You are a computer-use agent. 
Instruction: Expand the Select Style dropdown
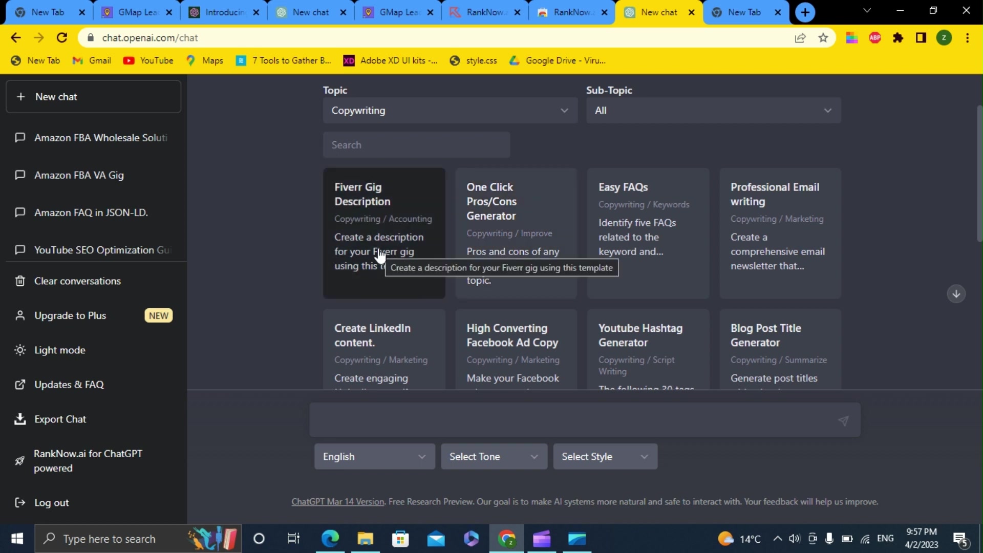coord(605,457)
